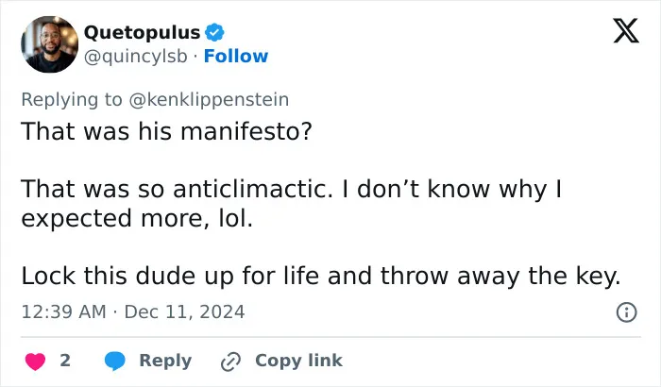Click the blue reply speech bubble icon
The height and width of the screenshot is (387, 661).
tap(114, 362)
